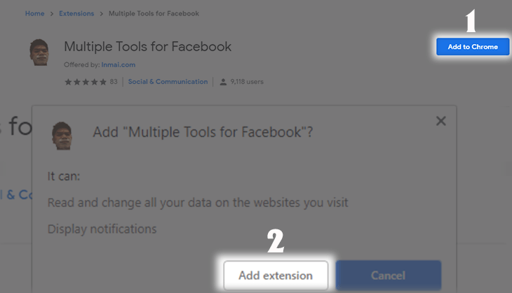Click the Display notifications permission text
Image resolution: width=512 pixels, height=293 pixels.
[102, 229]
